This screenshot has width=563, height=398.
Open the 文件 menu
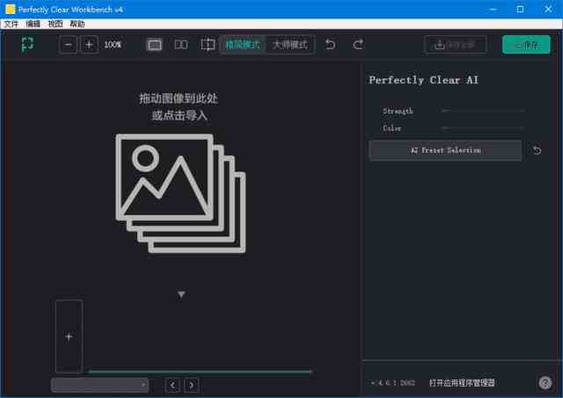click(x=11, y=24)
